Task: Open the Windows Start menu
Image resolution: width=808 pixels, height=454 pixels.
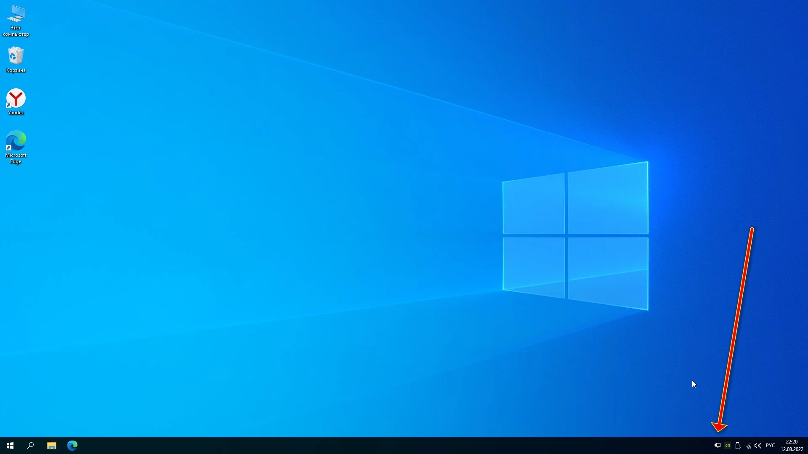Action: point(10,446)
